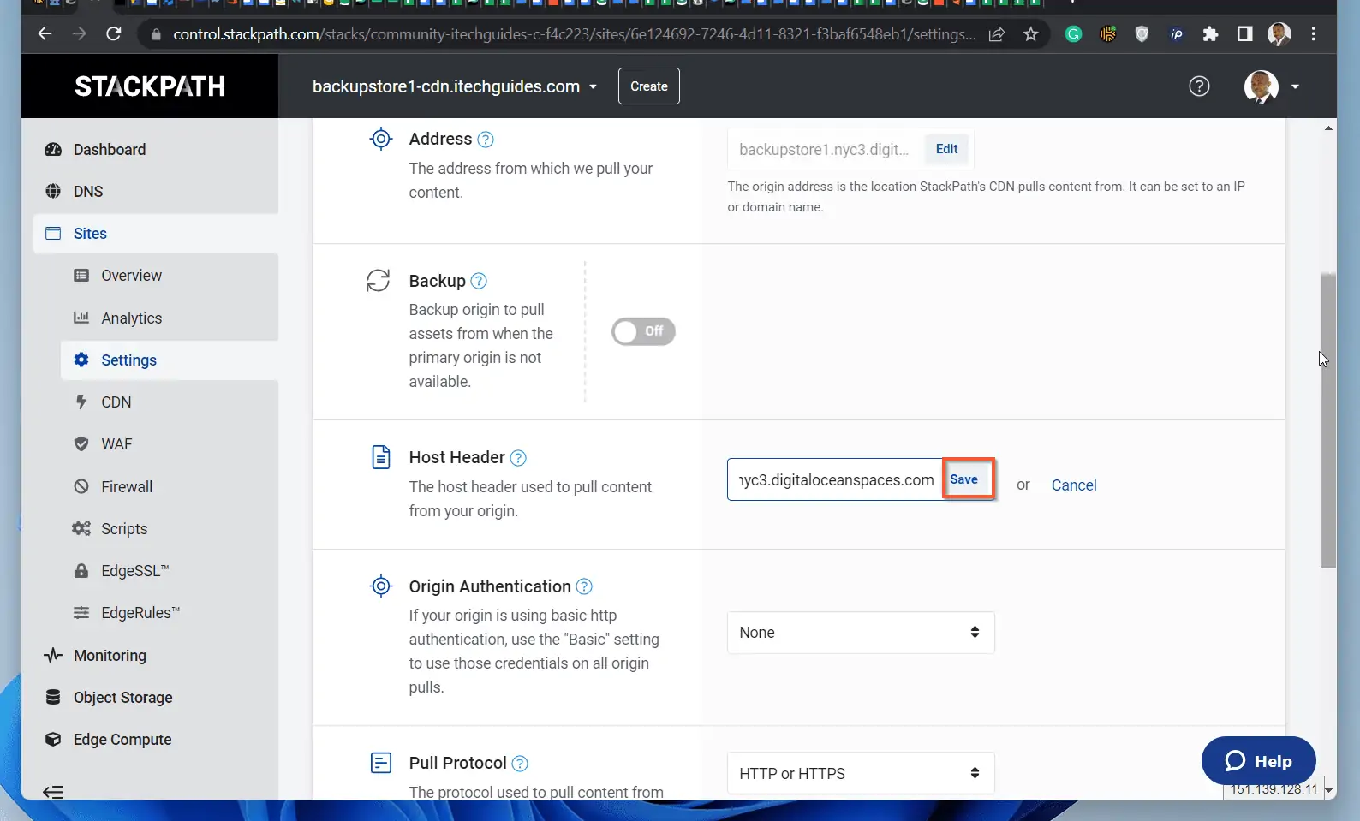Click the Object Storage database icon
Image resolution: width=1360 pixels, height=821 pixels.
(53, 697)
